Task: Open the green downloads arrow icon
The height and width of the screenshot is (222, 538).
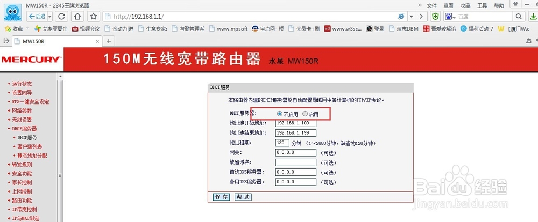Action: coord(533,17)
